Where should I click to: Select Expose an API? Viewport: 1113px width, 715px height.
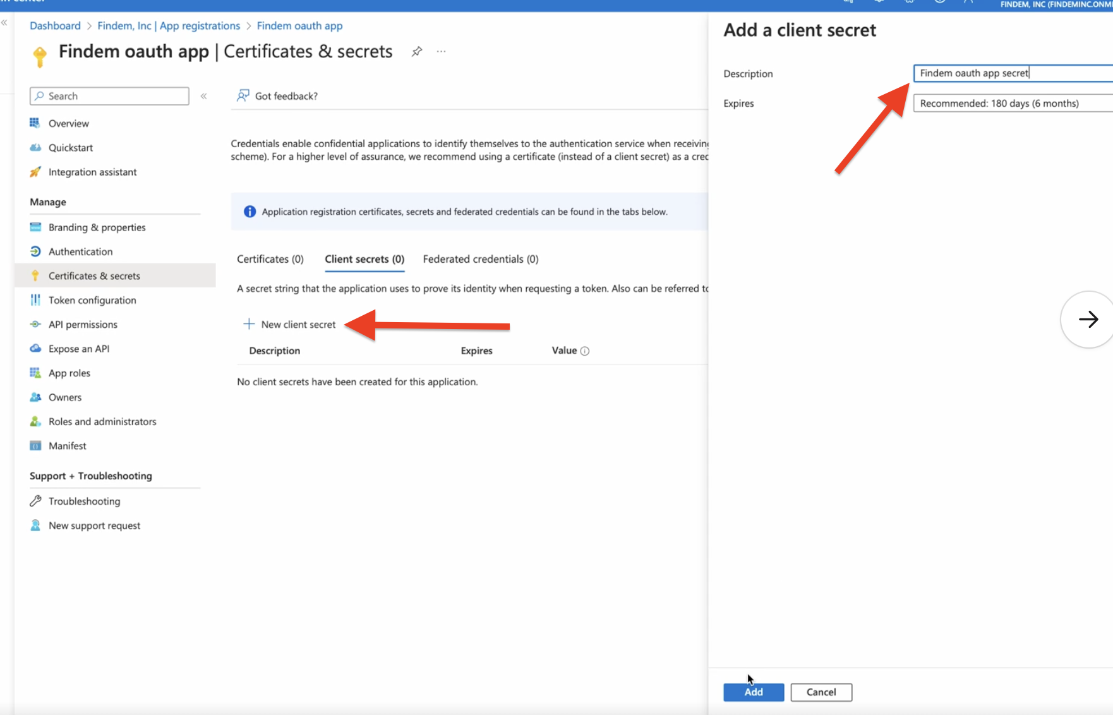coord(79,349)
